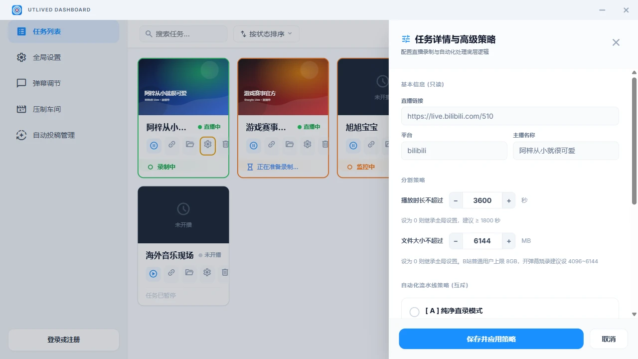638x359 pixels.
Task: Select the [A] 纯净直录模式 radio option
Action: click(x=414, y=312)
